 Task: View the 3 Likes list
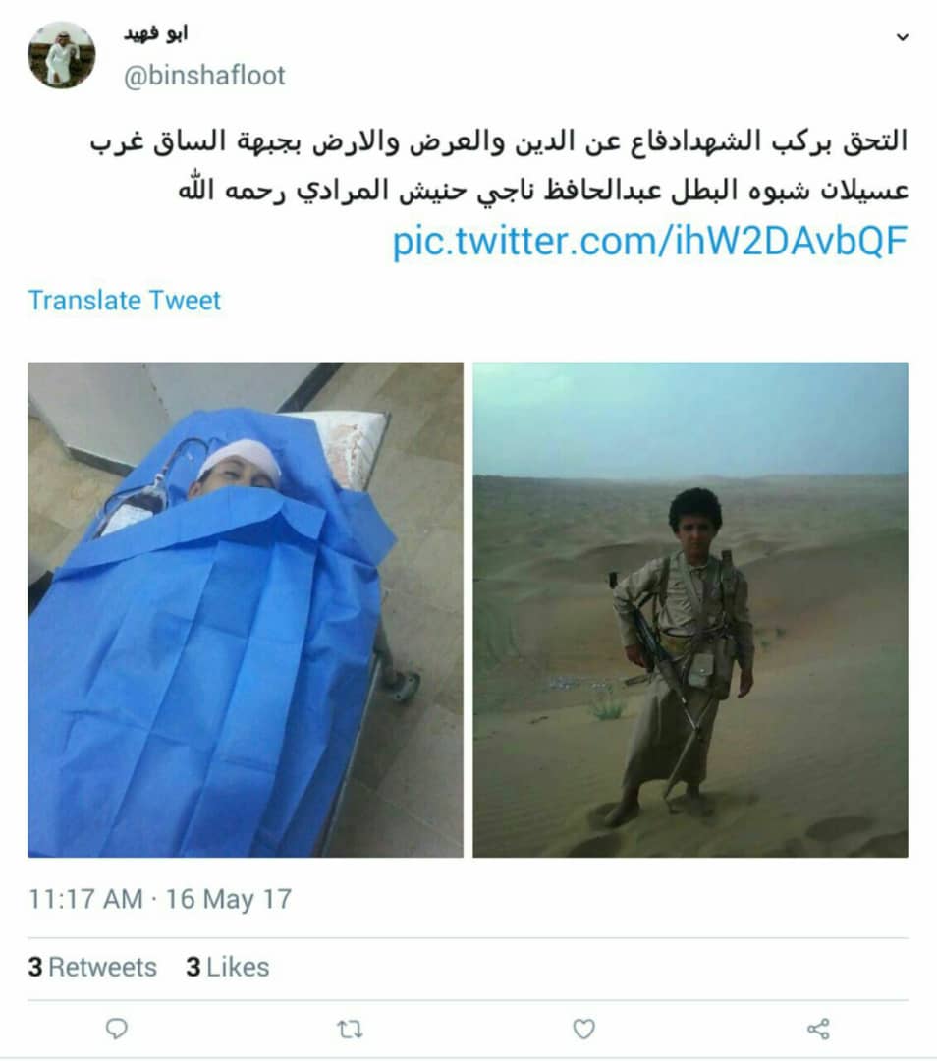[227, 967]
